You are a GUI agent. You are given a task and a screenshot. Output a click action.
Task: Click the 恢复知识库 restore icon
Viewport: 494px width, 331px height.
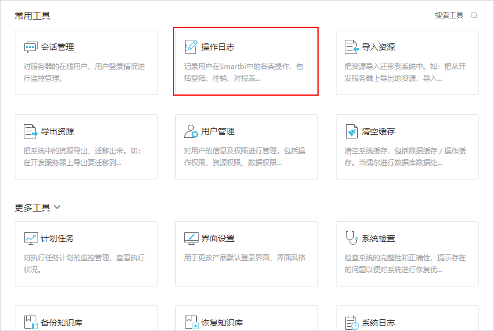(191, 323)
